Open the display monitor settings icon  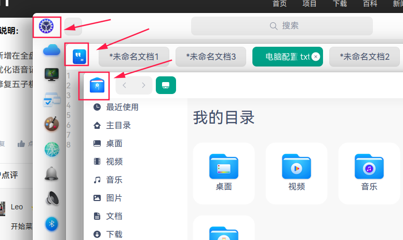[51, 74]
